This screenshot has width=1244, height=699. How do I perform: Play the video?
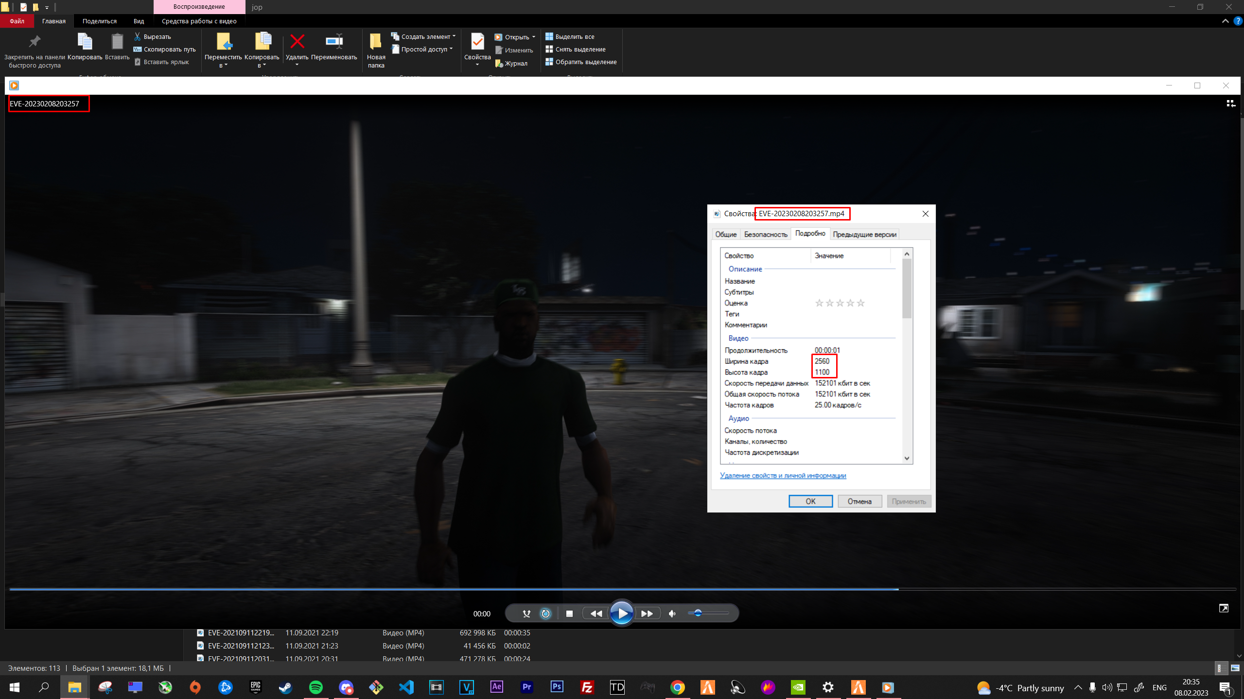coord(622,614)
